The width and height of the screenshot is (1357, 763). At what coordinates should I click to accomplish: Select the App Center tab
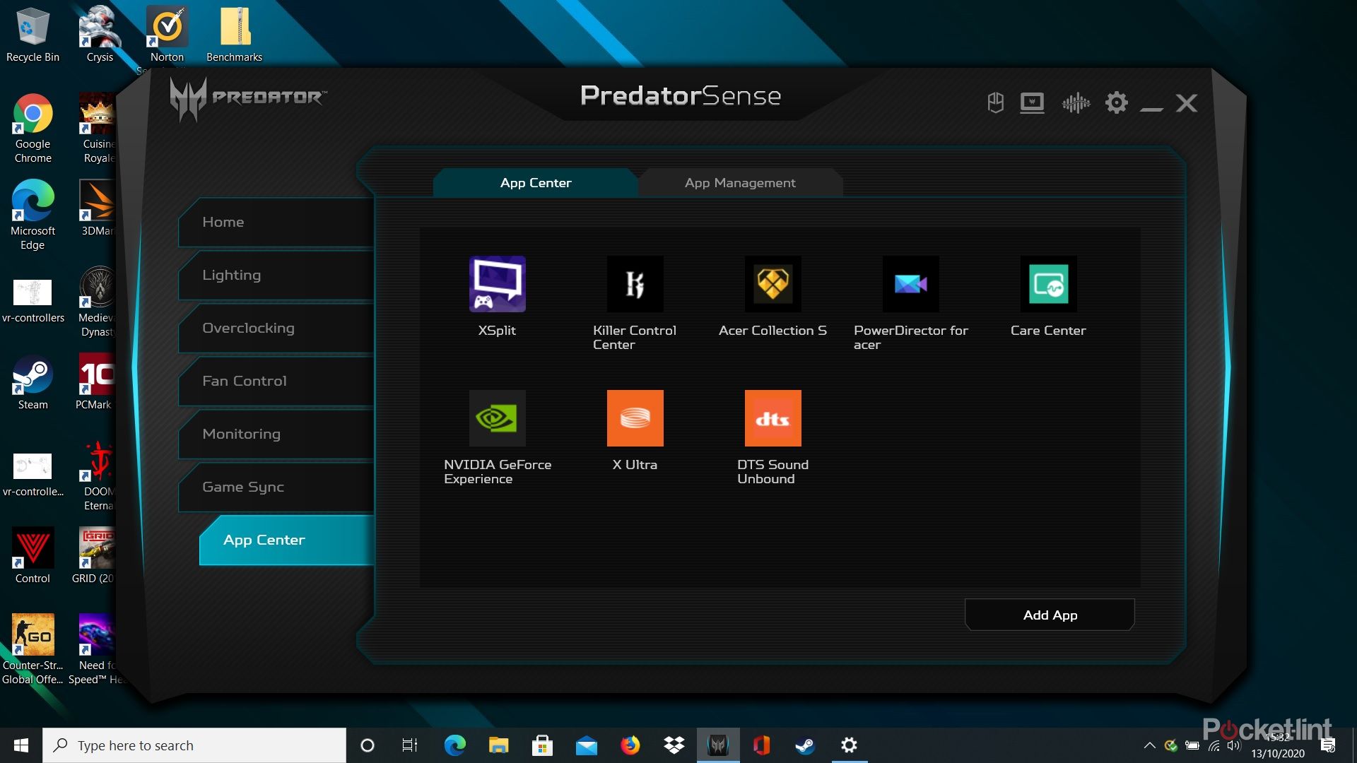(x=535, y=183)
